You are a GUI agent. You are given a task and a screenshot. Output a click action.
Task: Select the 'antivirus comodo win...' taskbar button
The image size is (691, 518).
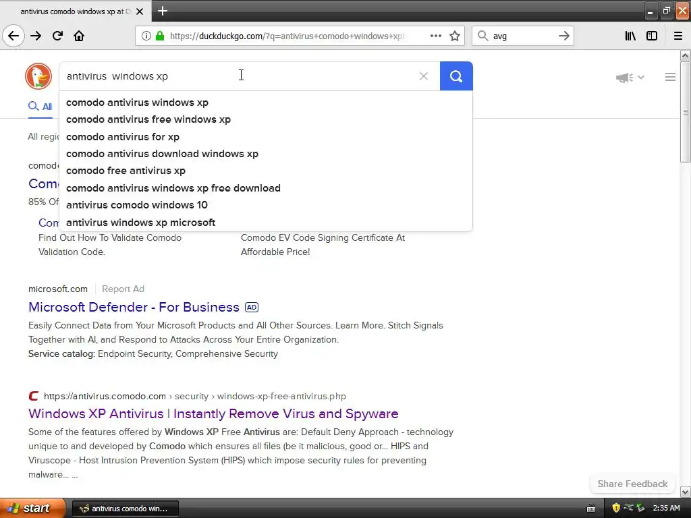pyautogui.click(x=125, y=509)
